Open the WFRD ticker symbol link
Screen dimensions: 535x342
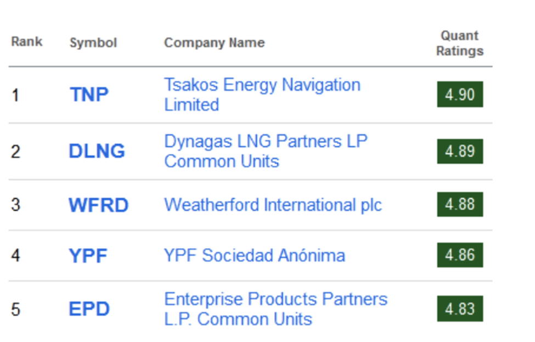point(99,205)
